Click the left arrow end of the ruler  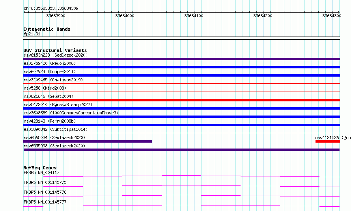[24, 12]
